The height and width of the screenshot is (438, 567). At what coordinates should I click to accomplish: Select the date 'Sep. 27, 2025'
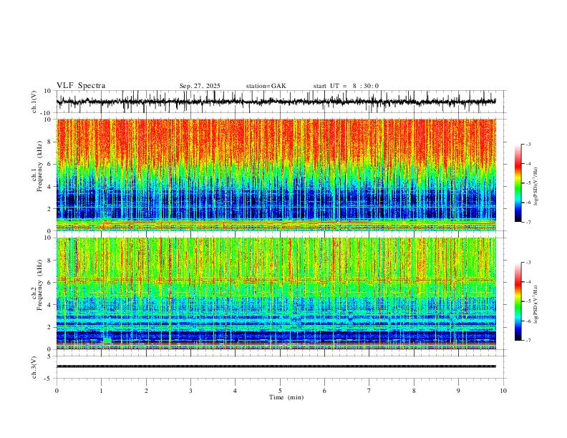point(200,86)
